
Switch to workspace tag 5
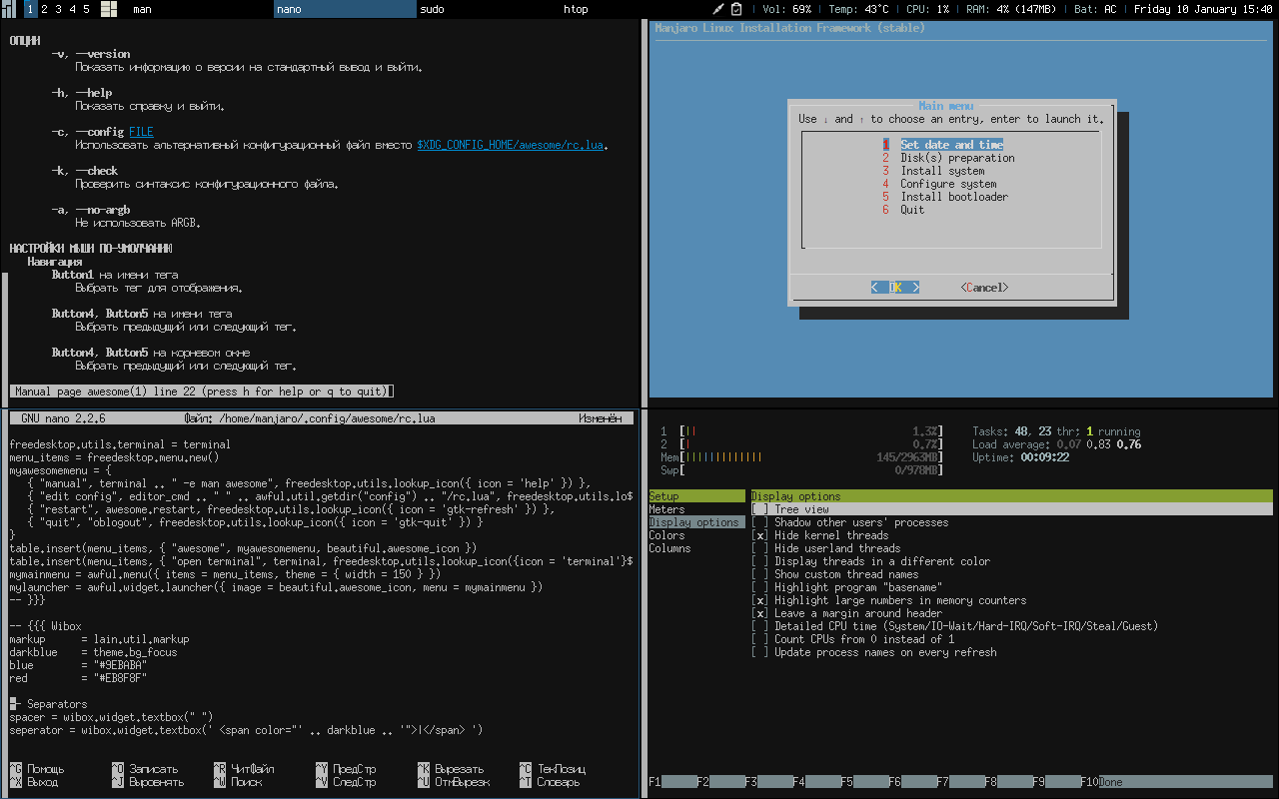tap(86, 9)
